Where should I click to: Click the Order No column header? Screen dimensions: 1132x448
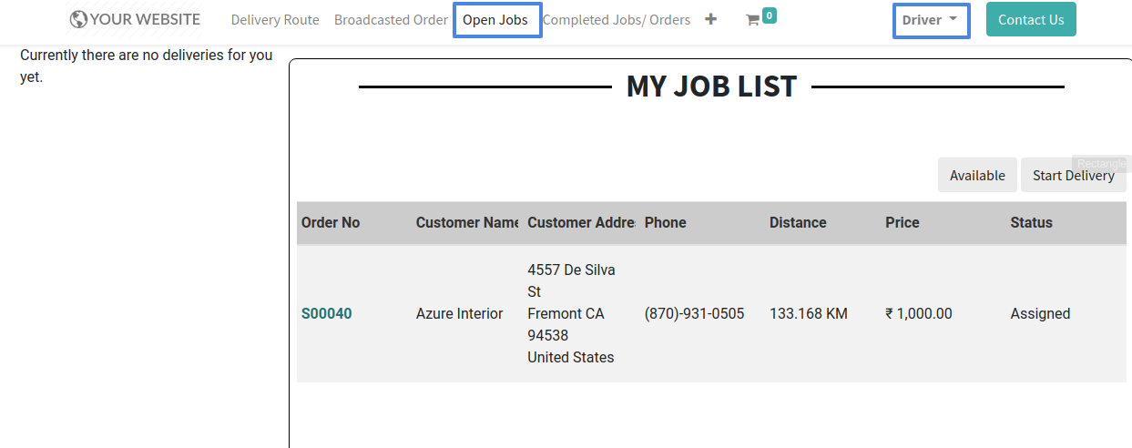coord(331,222)
